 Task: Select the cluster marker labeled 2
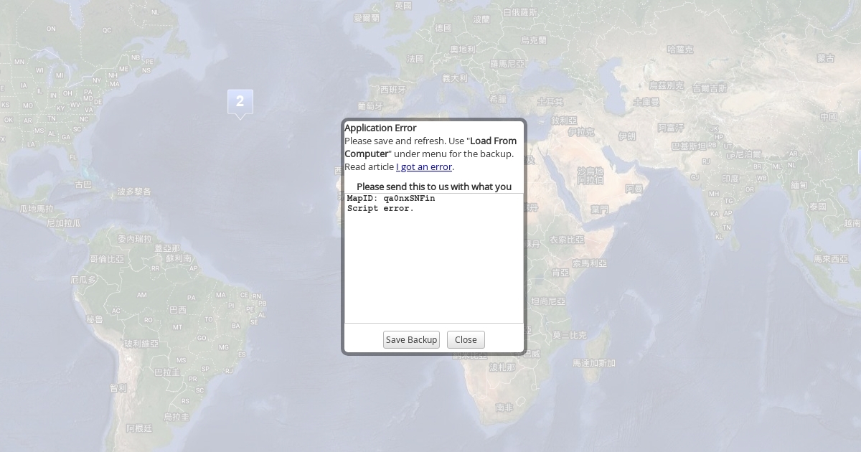240,103
